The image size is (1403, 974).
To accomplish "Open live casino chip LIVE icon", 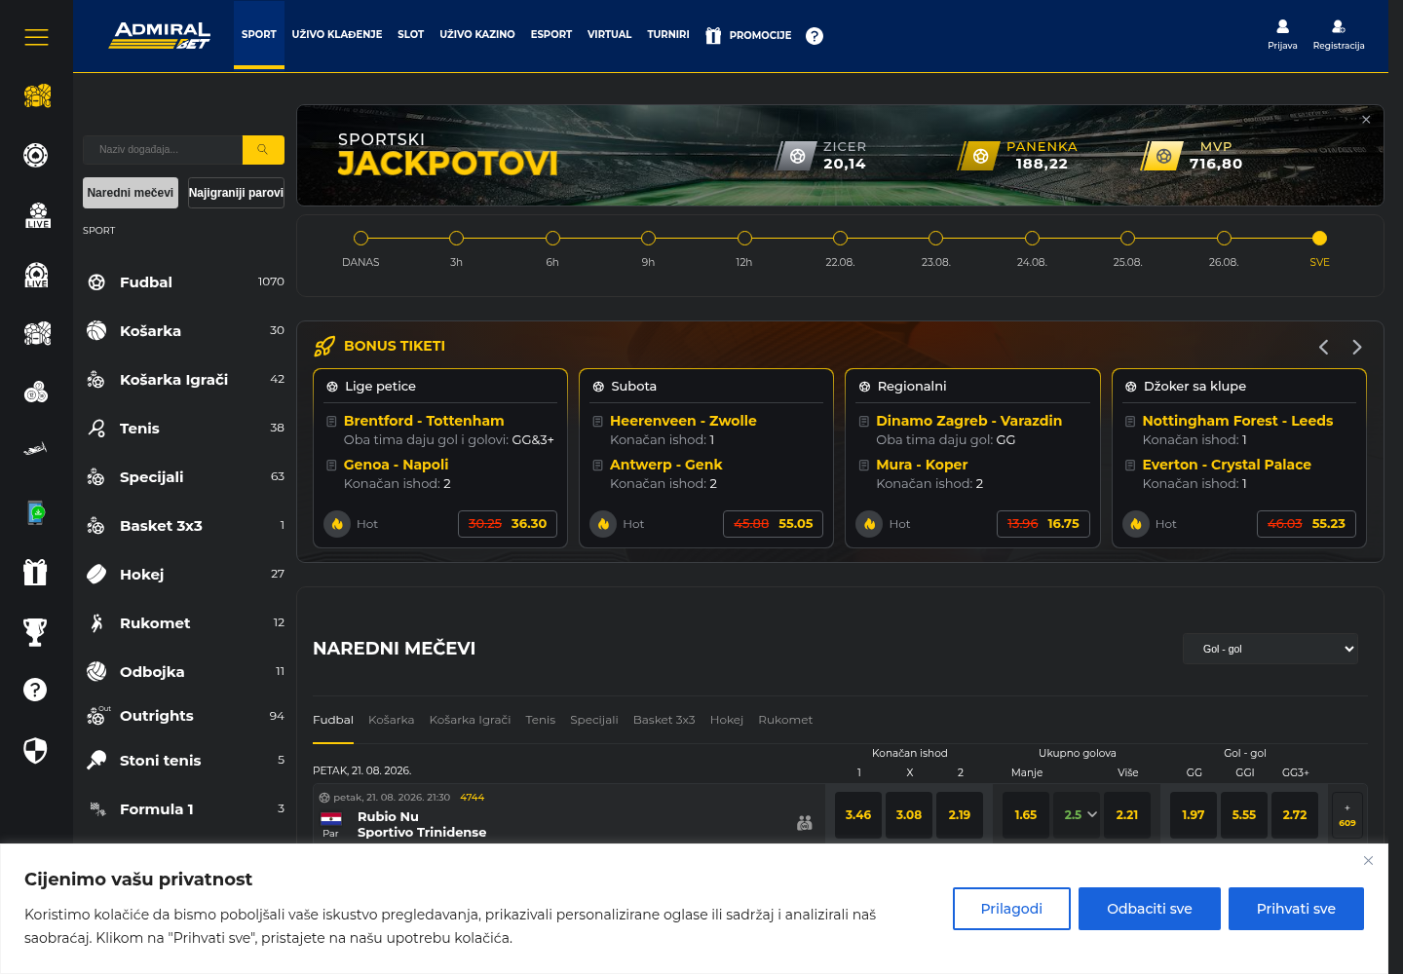I will [x=36, y=275].
